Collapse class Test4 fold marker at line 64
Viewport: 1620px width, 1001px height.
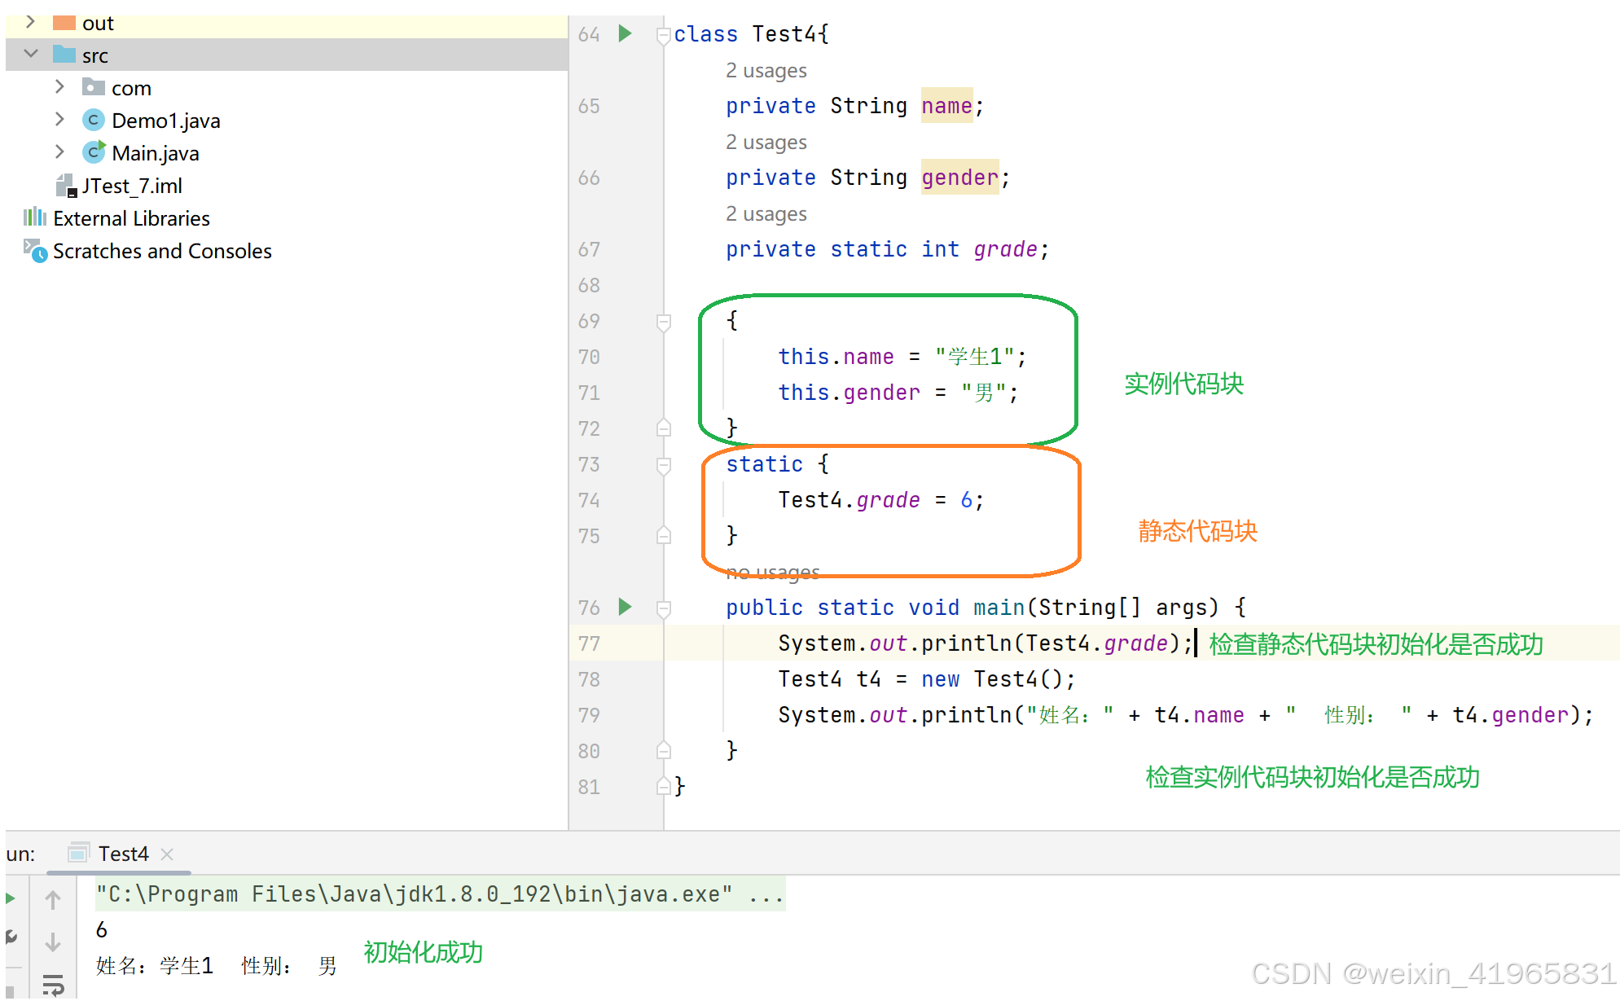663,35
